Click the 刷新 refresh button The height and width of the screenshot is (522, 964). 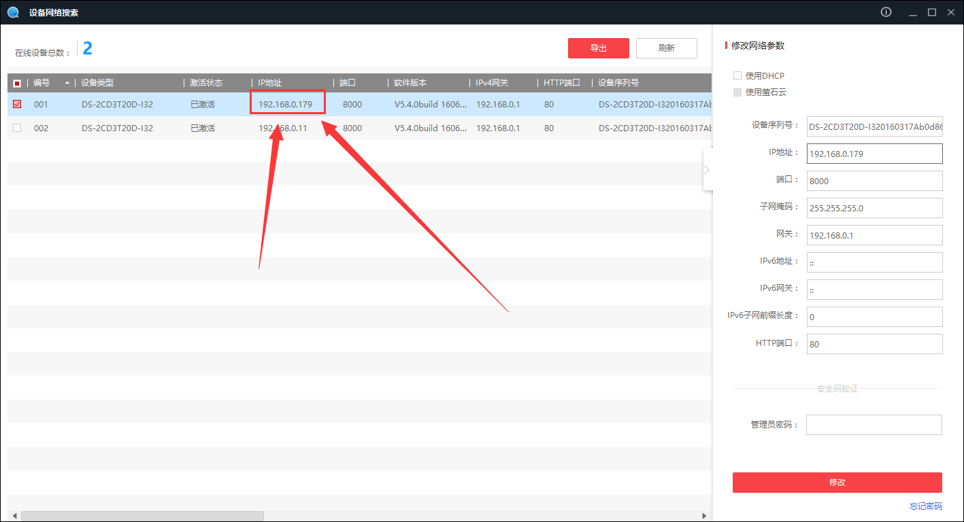coord(667,48)
